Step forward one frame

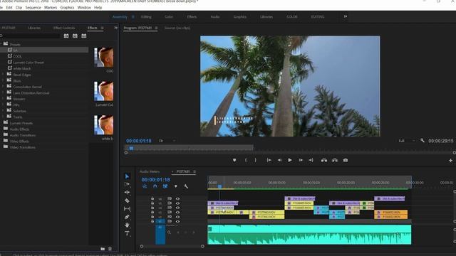(301, 160)
